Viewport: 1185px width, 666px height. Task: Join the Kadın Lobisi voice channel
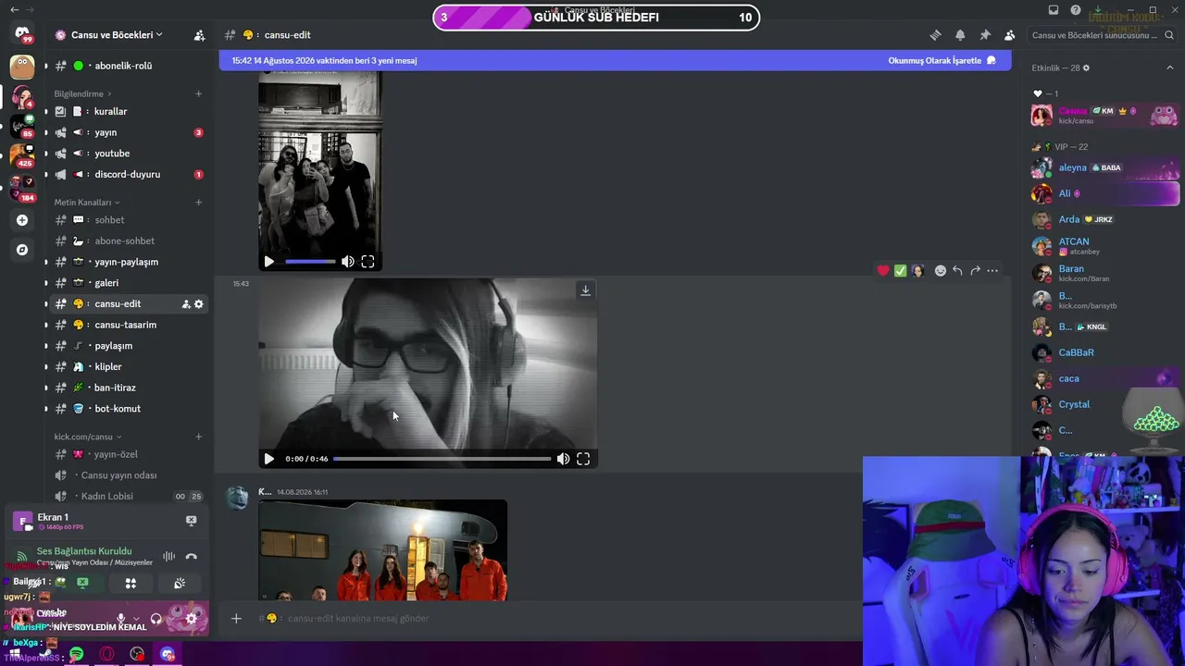(128, 497)
